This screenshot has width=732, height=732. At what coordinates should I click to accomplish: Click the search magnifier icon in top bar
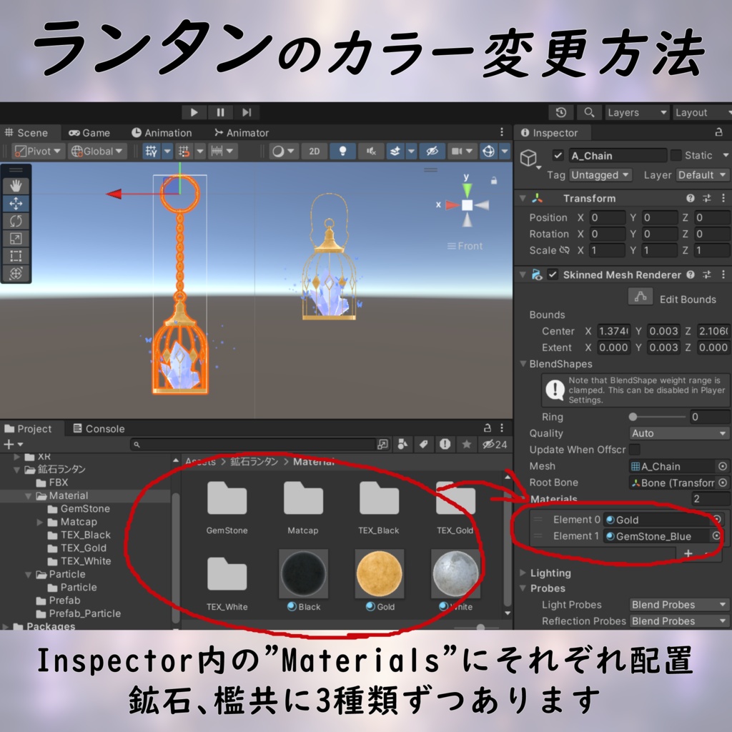tap(589, 112)
